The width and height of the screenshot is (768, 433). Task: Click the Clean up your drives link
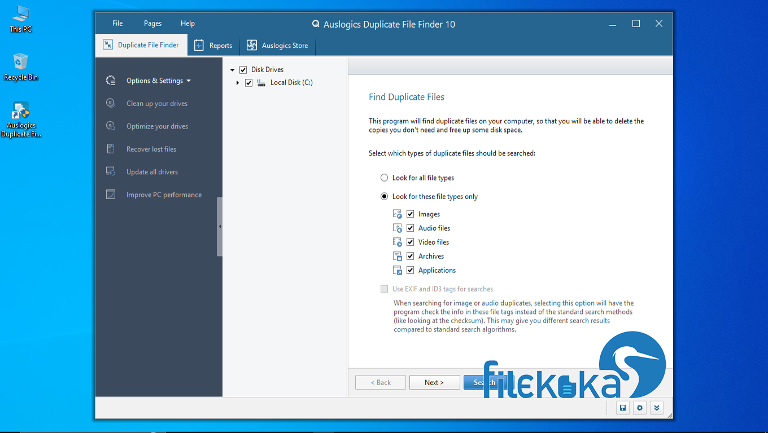157,103
